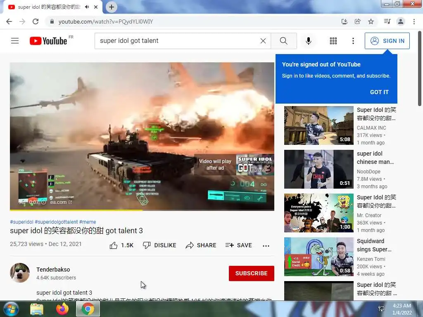Open the Mr. Creator 1:00 video thumbnail
This screenshot has width=423, height=317.
point(318,213)
